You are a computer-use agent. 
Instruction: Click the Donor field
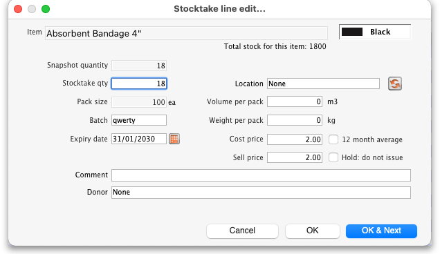point(261,193)
